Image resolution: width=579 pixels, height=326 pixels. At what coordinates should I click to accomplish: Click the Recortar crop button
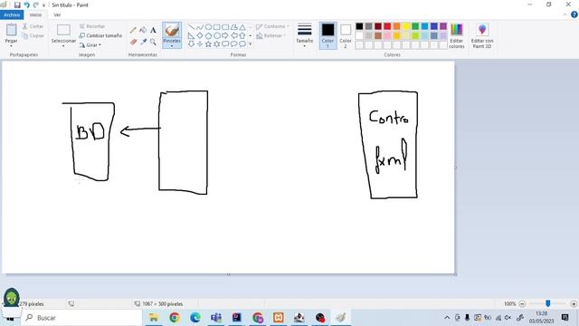click(x=92, y=26)
